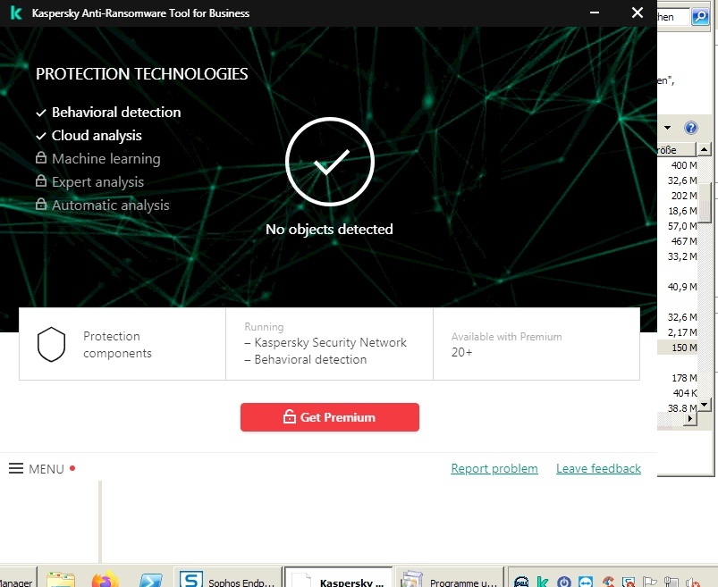
Task: Click the large checkmark status circle
Action: pos(330,162)
